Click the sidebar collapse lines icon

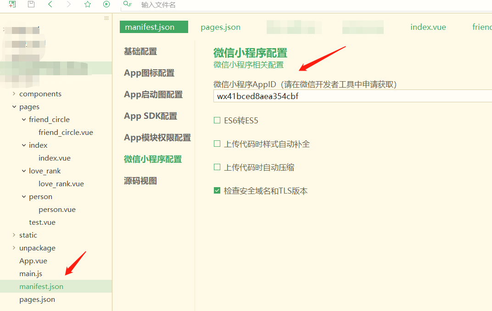(106, 18)
